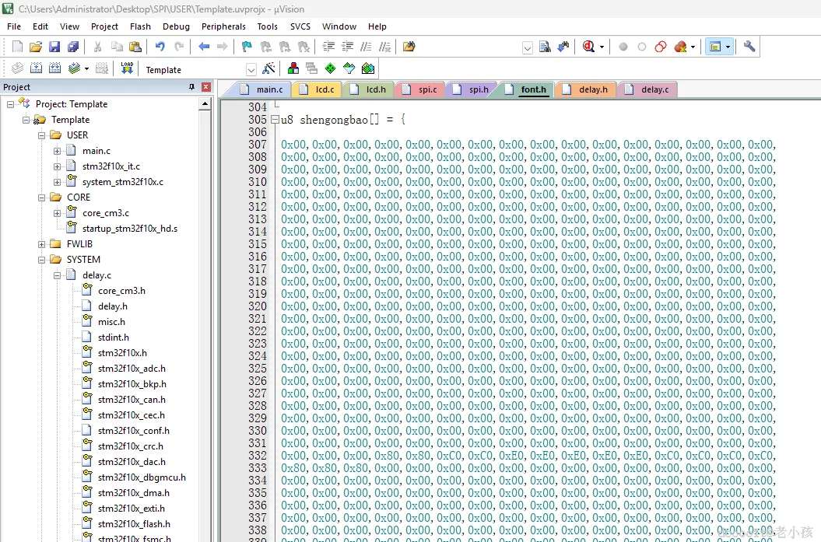The height and width of the screenshot is (542, 821).
Task: Collapse code fold at line 305
Action: [274, 120]
